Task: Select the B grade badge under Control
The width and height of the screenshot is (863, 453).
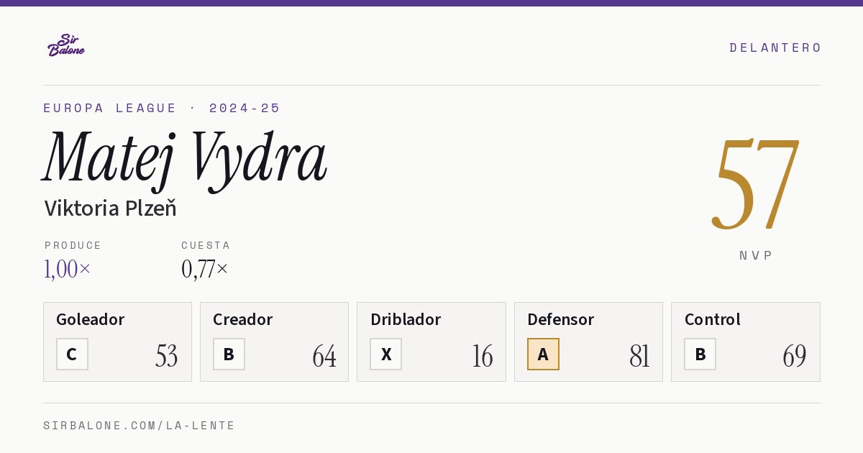Action: click(700, 354)
